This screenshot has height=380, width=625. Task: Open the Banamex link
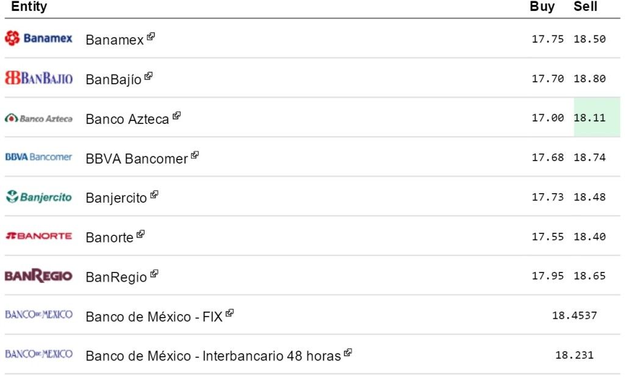point(116,38)
